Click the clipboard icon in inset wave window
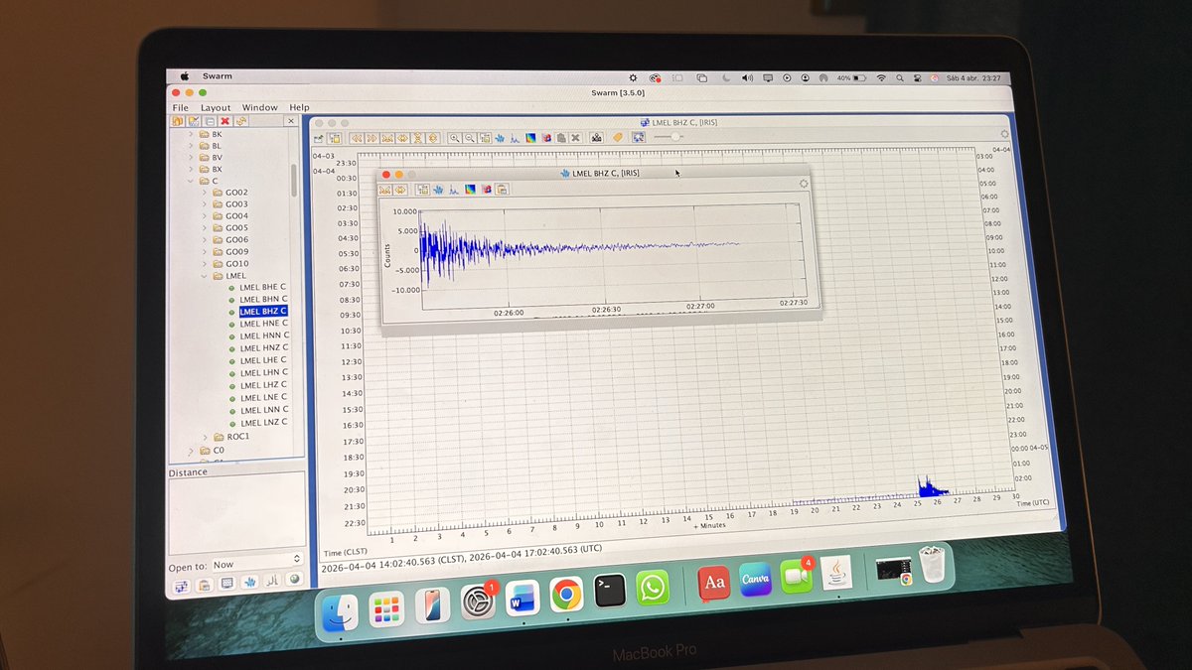The width and height of the screenshot is (1192, 670). (x=502, y=190)
